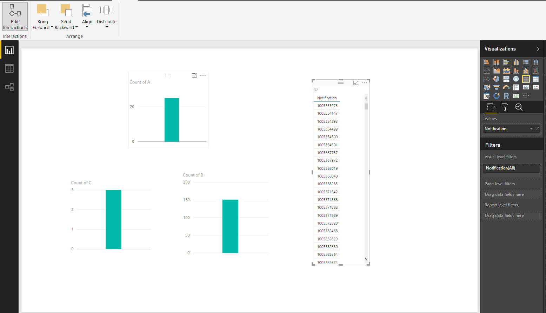Viewport: 546px width, 313px height.
Task: Remove the Notification field from Values
Action: 537,129
